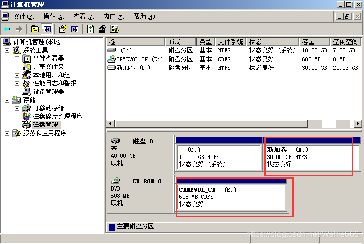
Task: Sort by the 卷 column header
Action: (136, 42)
